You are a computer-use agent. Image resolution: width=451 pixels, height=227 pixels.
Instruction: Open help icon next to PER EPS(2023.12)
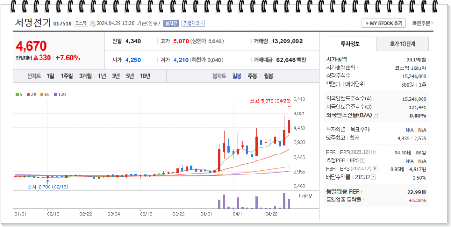pyautogui.click(x=373, y=152)
